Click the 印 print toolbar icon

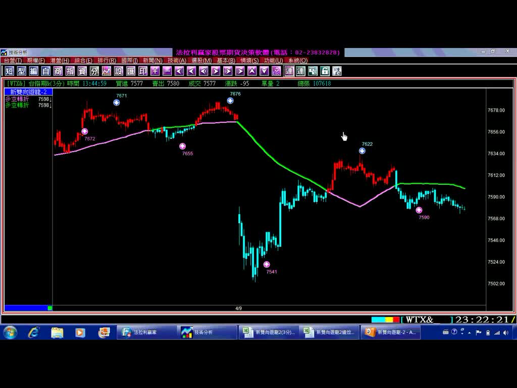pos(143,71)
